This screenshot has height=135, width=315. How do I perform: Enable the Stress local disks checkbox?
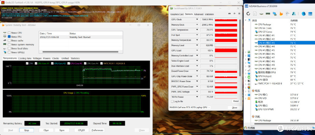click(x=9, y=48)
